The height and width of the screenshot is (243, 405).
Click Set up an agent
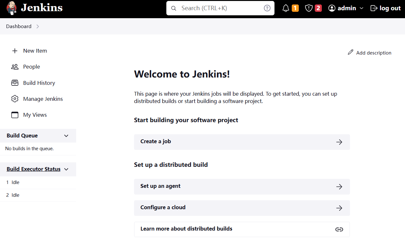(x=242, y=187)
